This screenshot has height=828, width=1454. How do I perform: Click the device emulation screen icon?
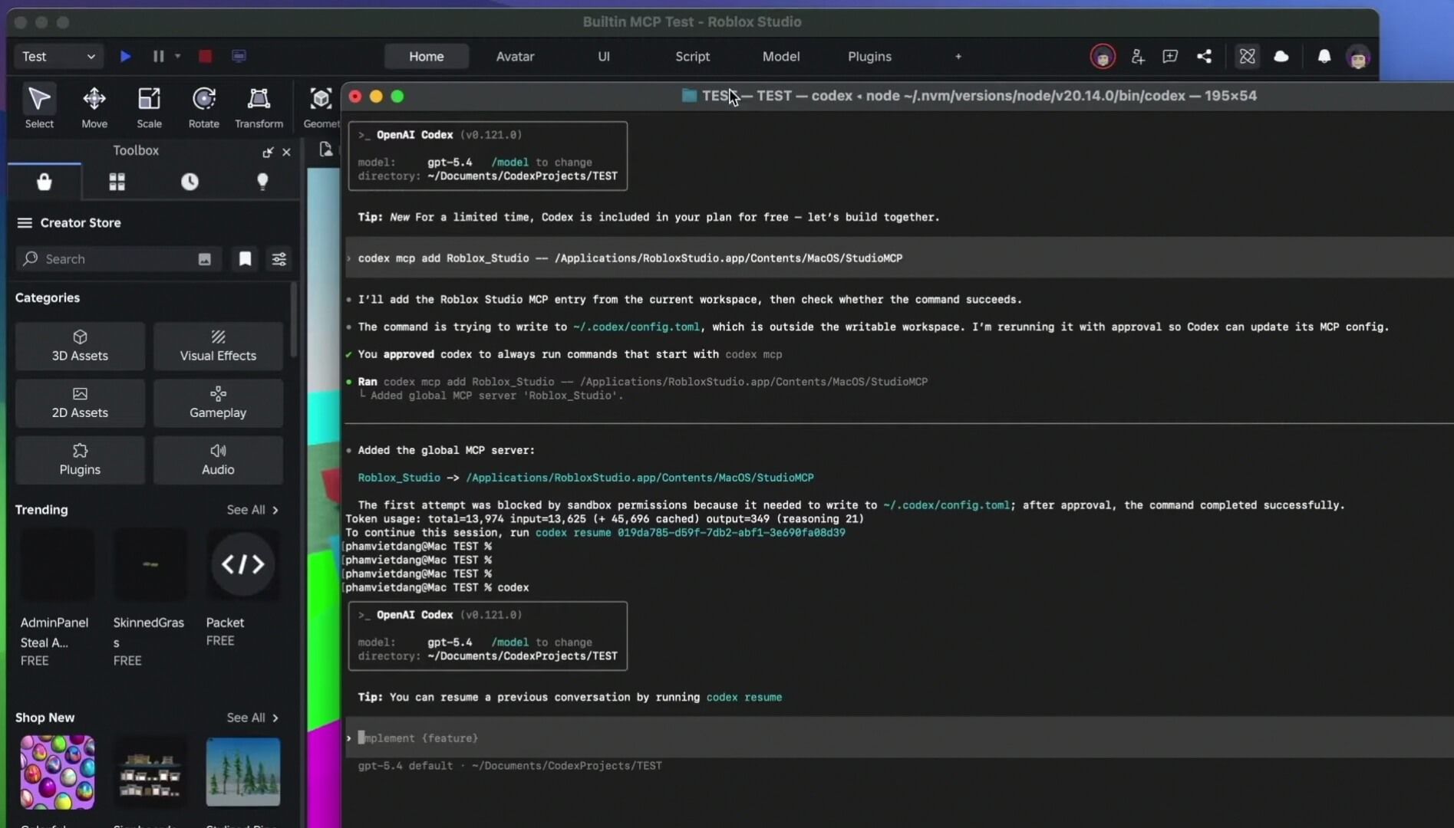(239, 56)
